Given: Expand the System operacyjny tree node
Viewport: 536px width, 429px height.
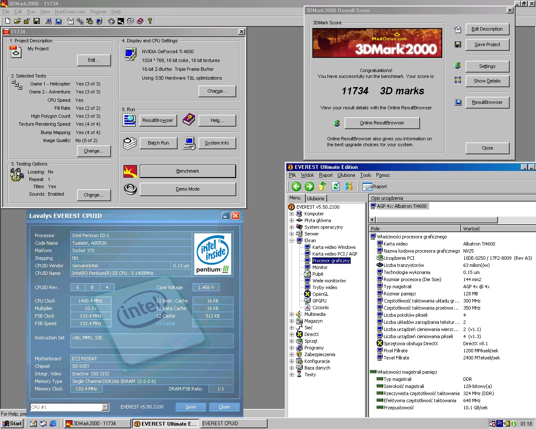Looking at the screenshot, I should (x=291, y=227).
